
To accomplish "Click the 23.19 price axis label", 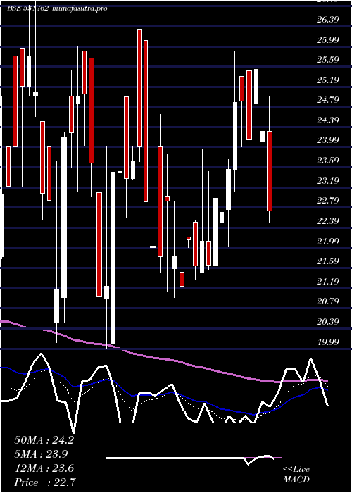I will (x=328, y=180).
